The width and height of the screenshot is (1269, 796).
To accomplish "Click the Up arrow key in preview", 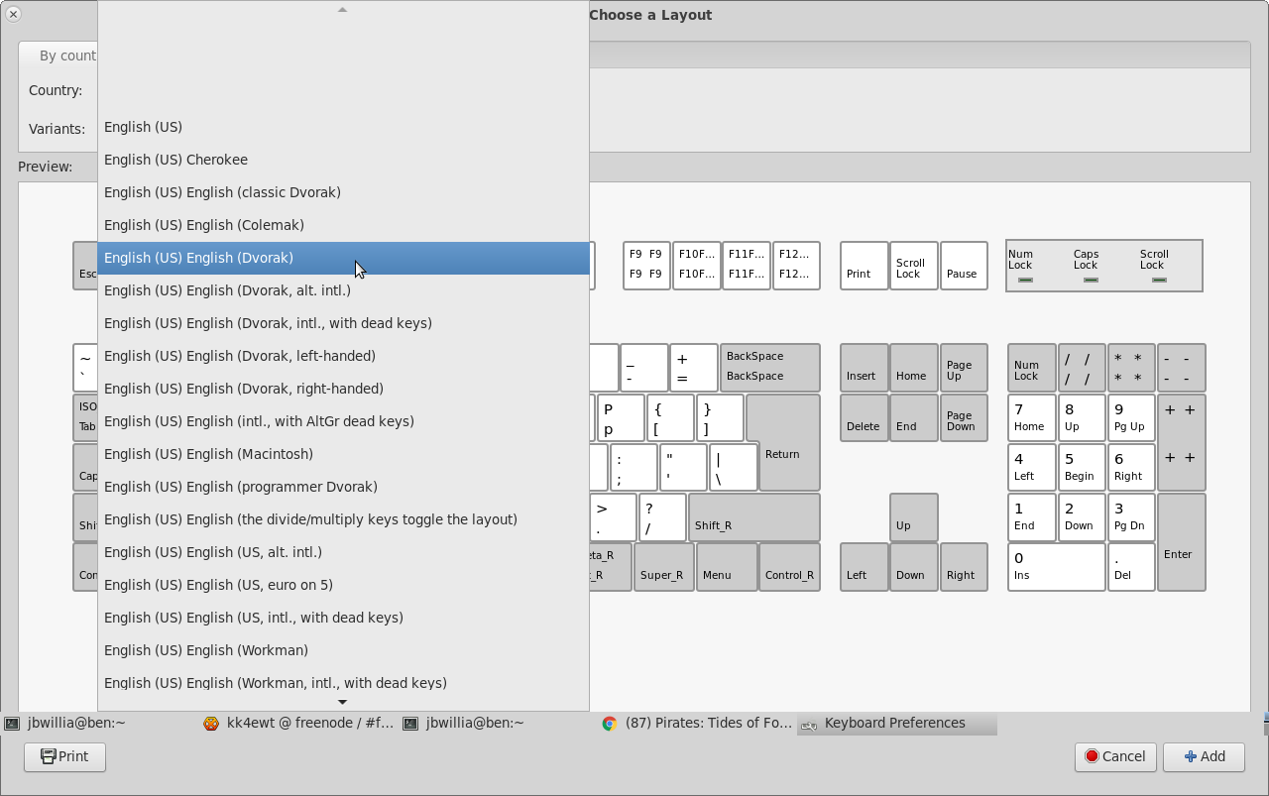I will 914,517.
